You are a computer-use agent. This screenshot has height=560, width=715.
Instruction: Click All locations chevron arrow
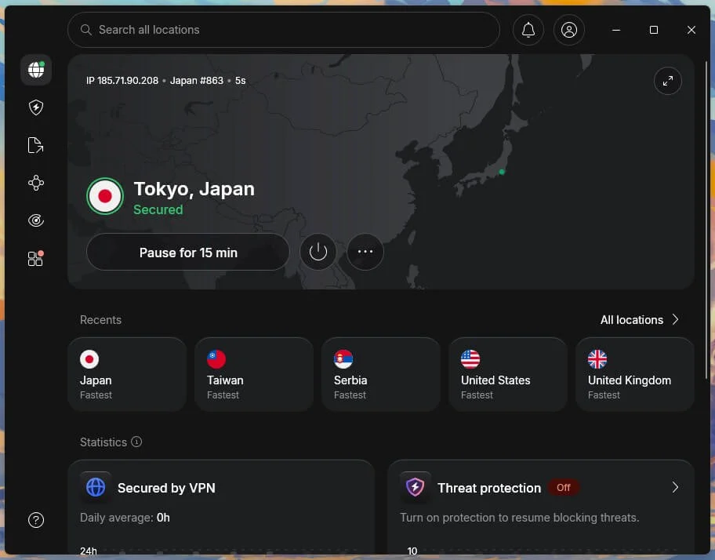(x=675, y=320)
